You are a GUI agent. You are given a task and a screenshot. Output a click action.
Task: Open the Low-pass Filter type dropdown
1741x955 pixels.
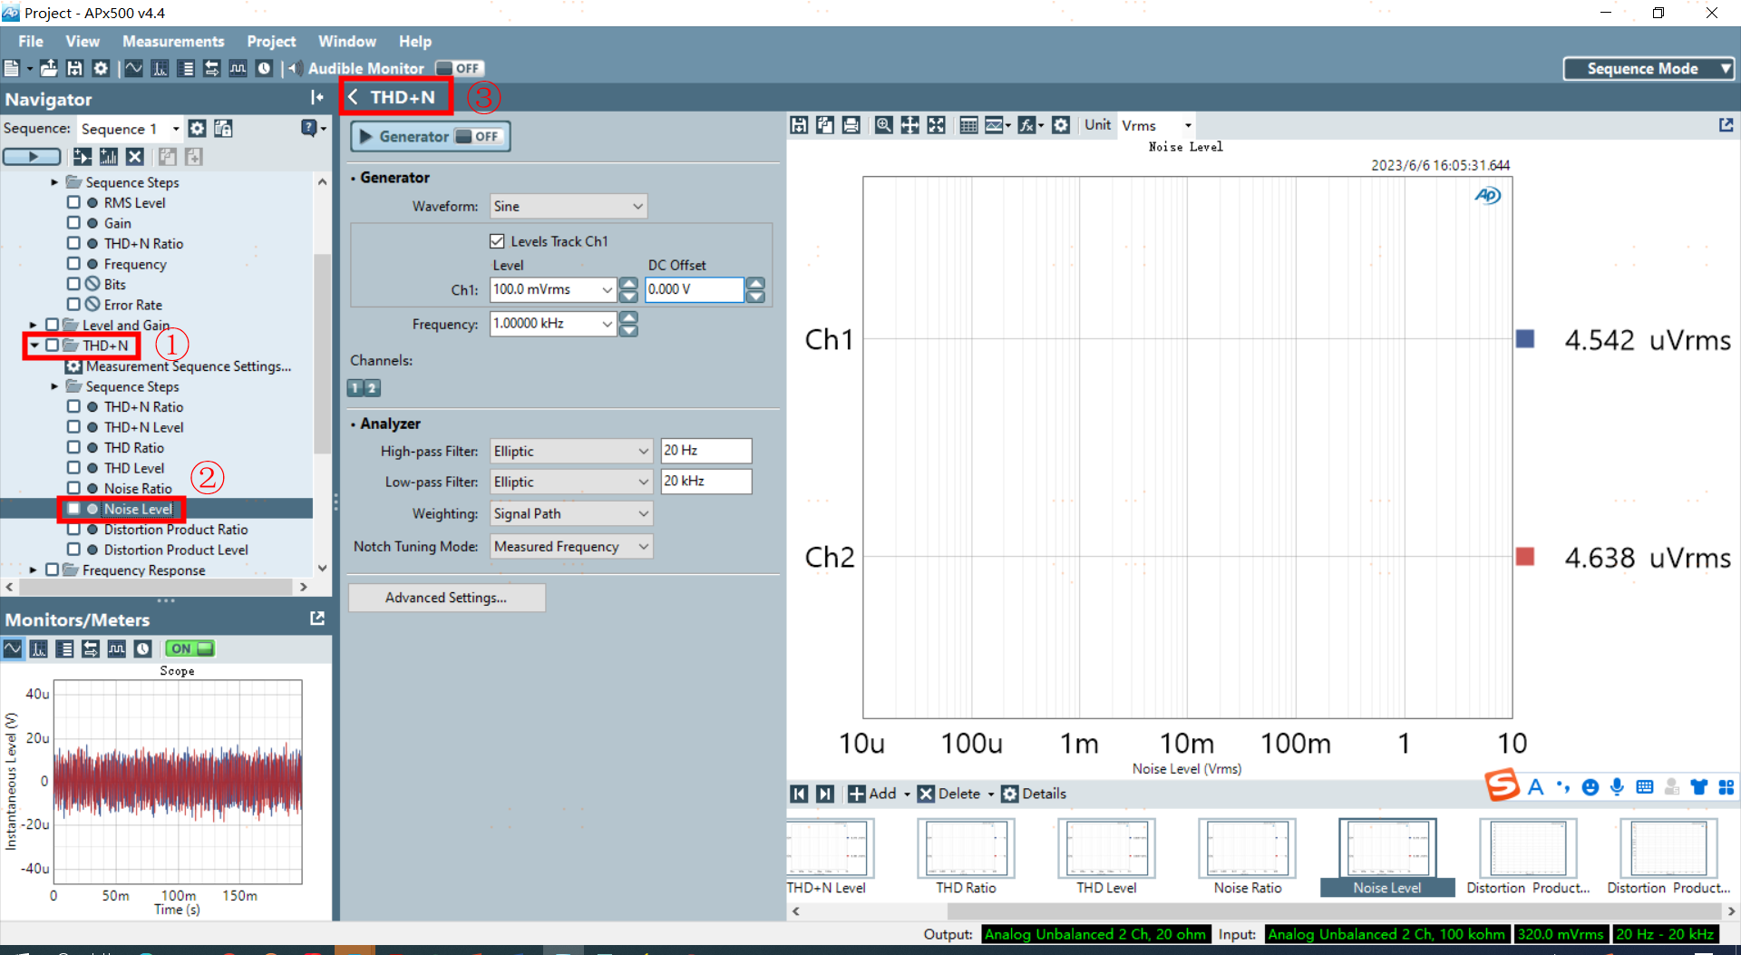571,482
